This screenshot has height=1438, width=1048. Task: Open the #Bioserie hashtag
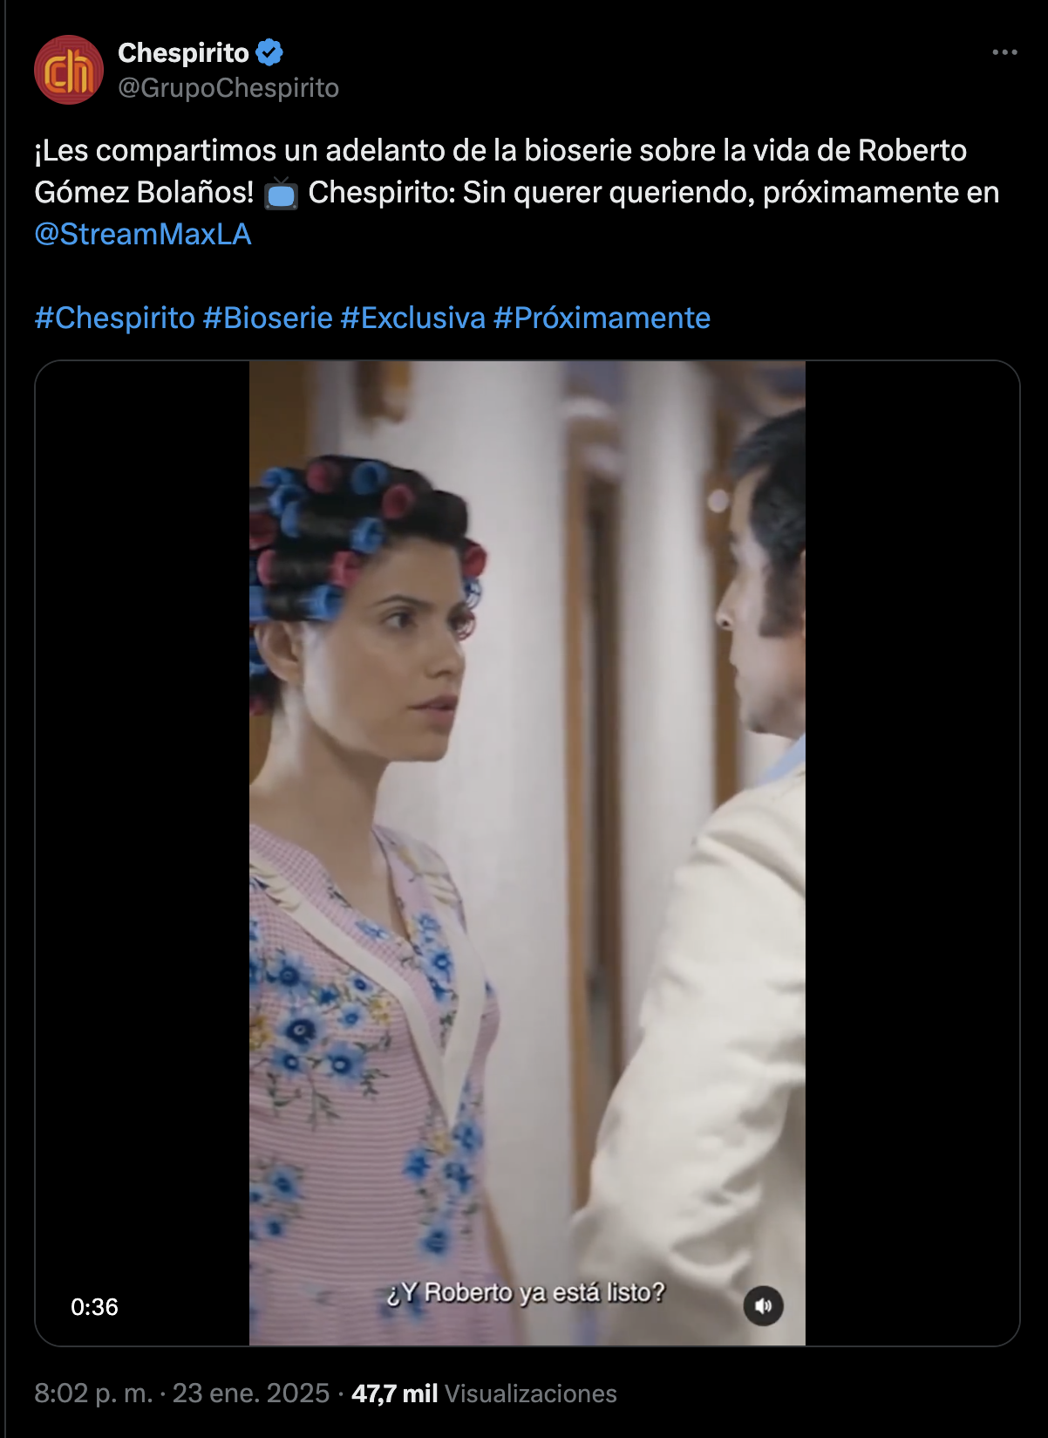[268, 318]
